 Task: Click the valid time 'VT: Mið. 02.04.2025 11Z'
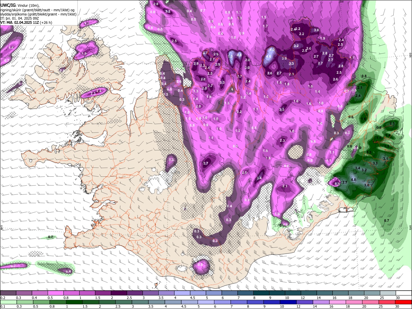[x=20, y=23]
